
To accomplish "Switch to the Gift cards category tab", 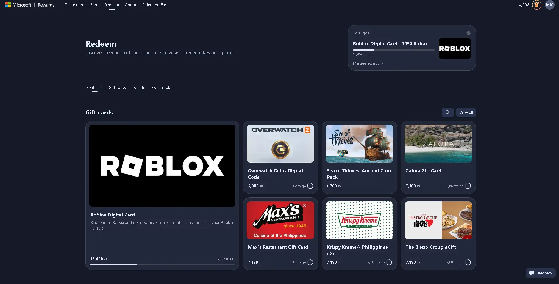I will coord(117,87).
